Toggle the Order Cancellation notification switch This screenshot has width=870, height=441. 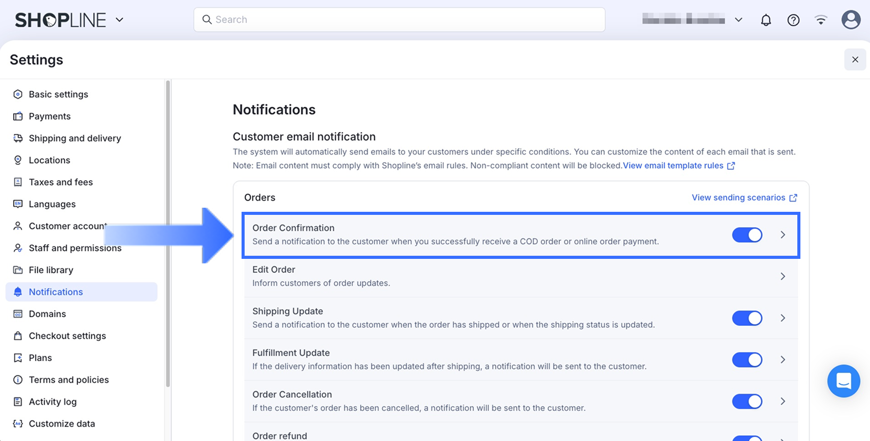747,401
